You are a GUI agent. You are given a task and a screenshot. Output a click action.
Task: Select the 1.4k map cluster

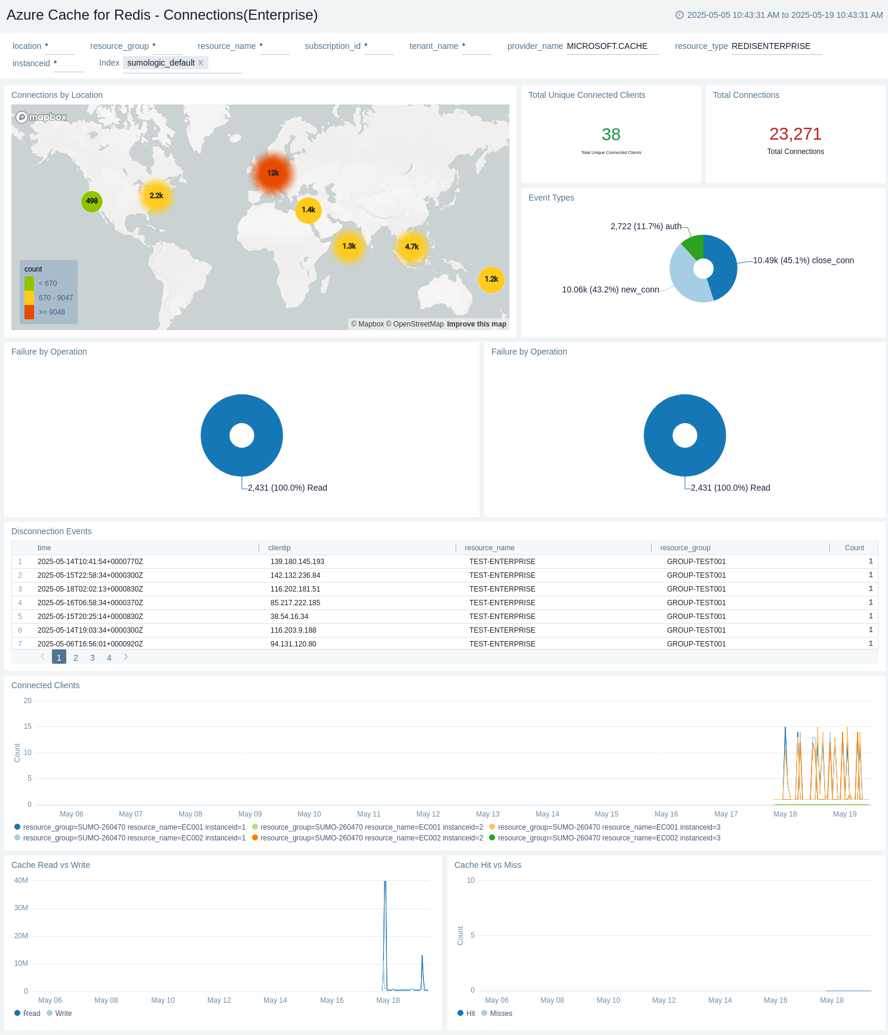(x=309, y=210)
